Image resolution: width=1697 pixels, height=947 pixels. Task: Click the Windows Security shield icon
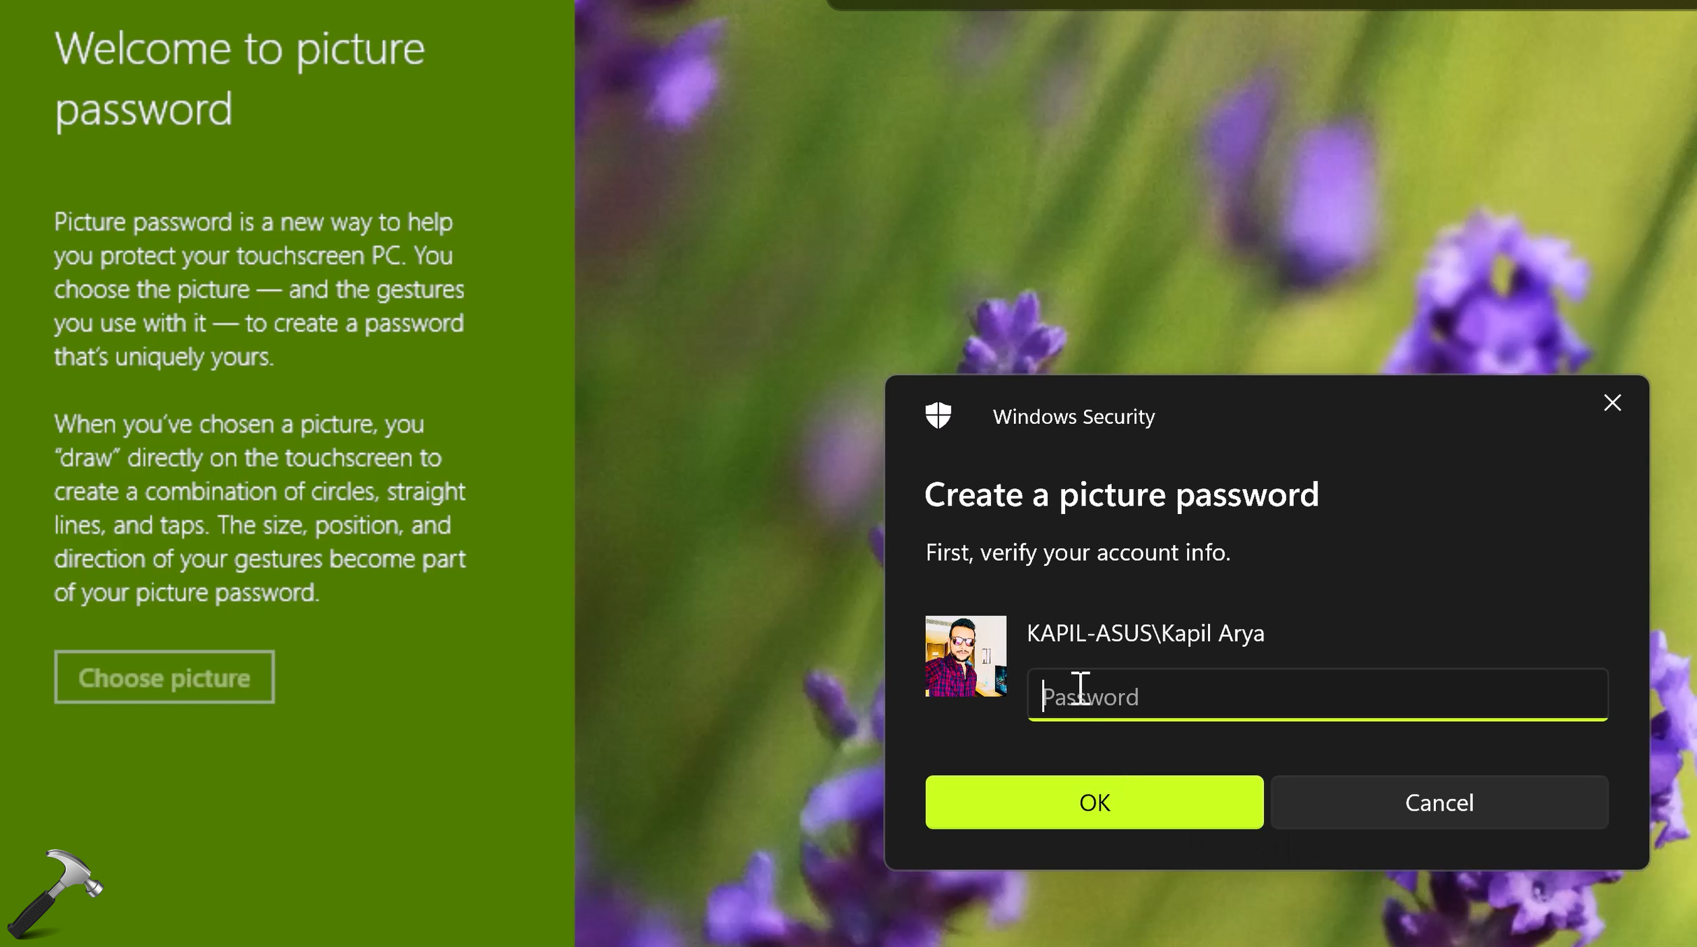(938, 415)
